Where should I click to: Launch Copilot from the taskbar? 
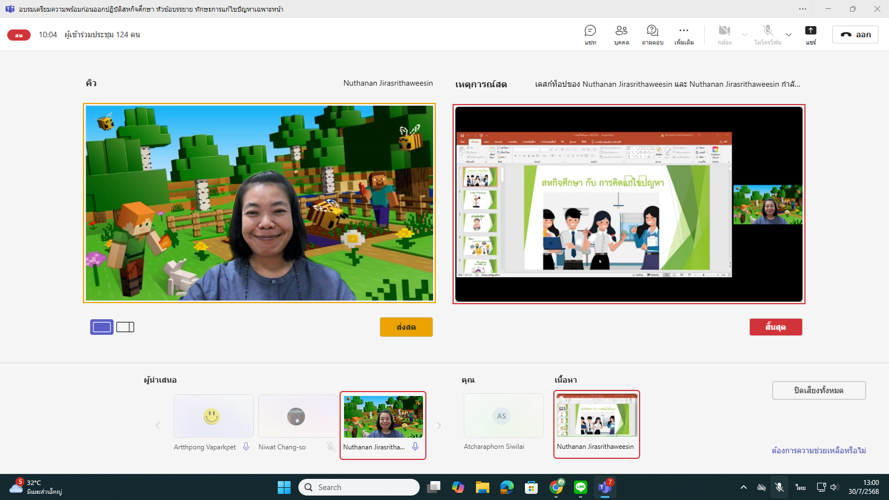coord(458,487)
